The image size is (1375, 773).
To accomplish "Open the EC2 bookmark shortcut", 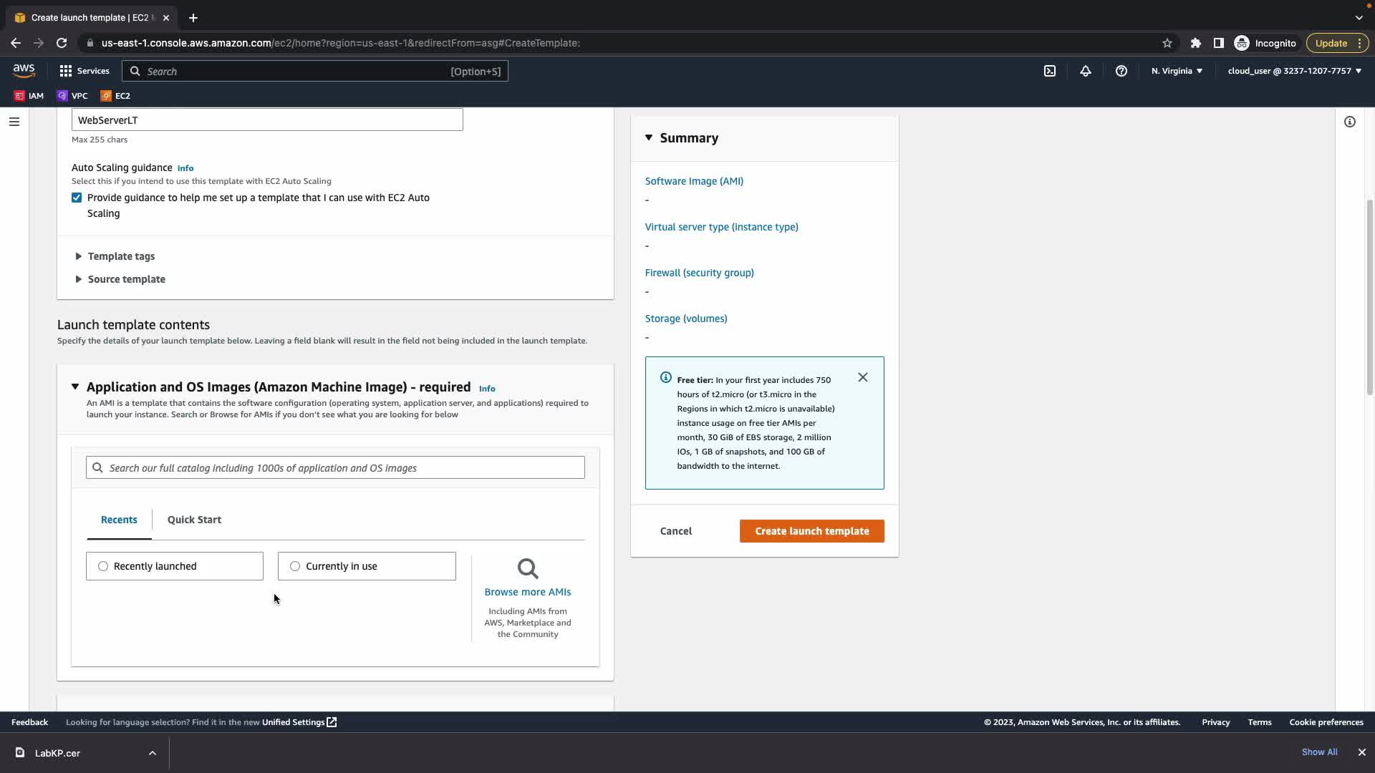I will click(115, 96).
